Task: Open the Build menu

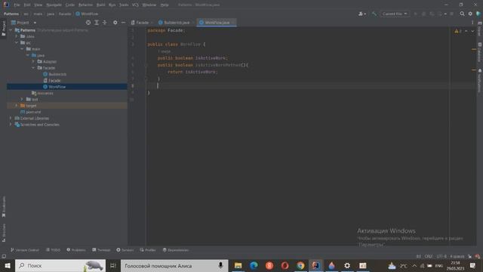Action: pyautogui.click(x=100, y=5)
